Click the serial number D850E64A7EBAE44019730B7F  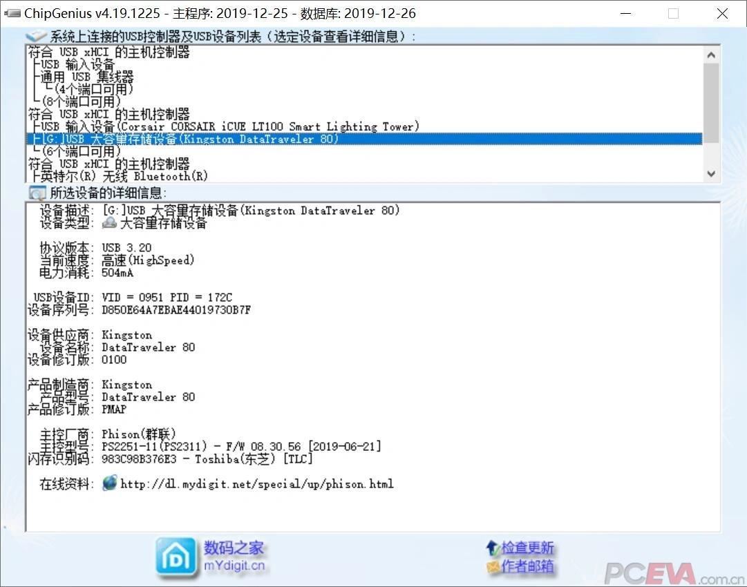pos(176,310)
